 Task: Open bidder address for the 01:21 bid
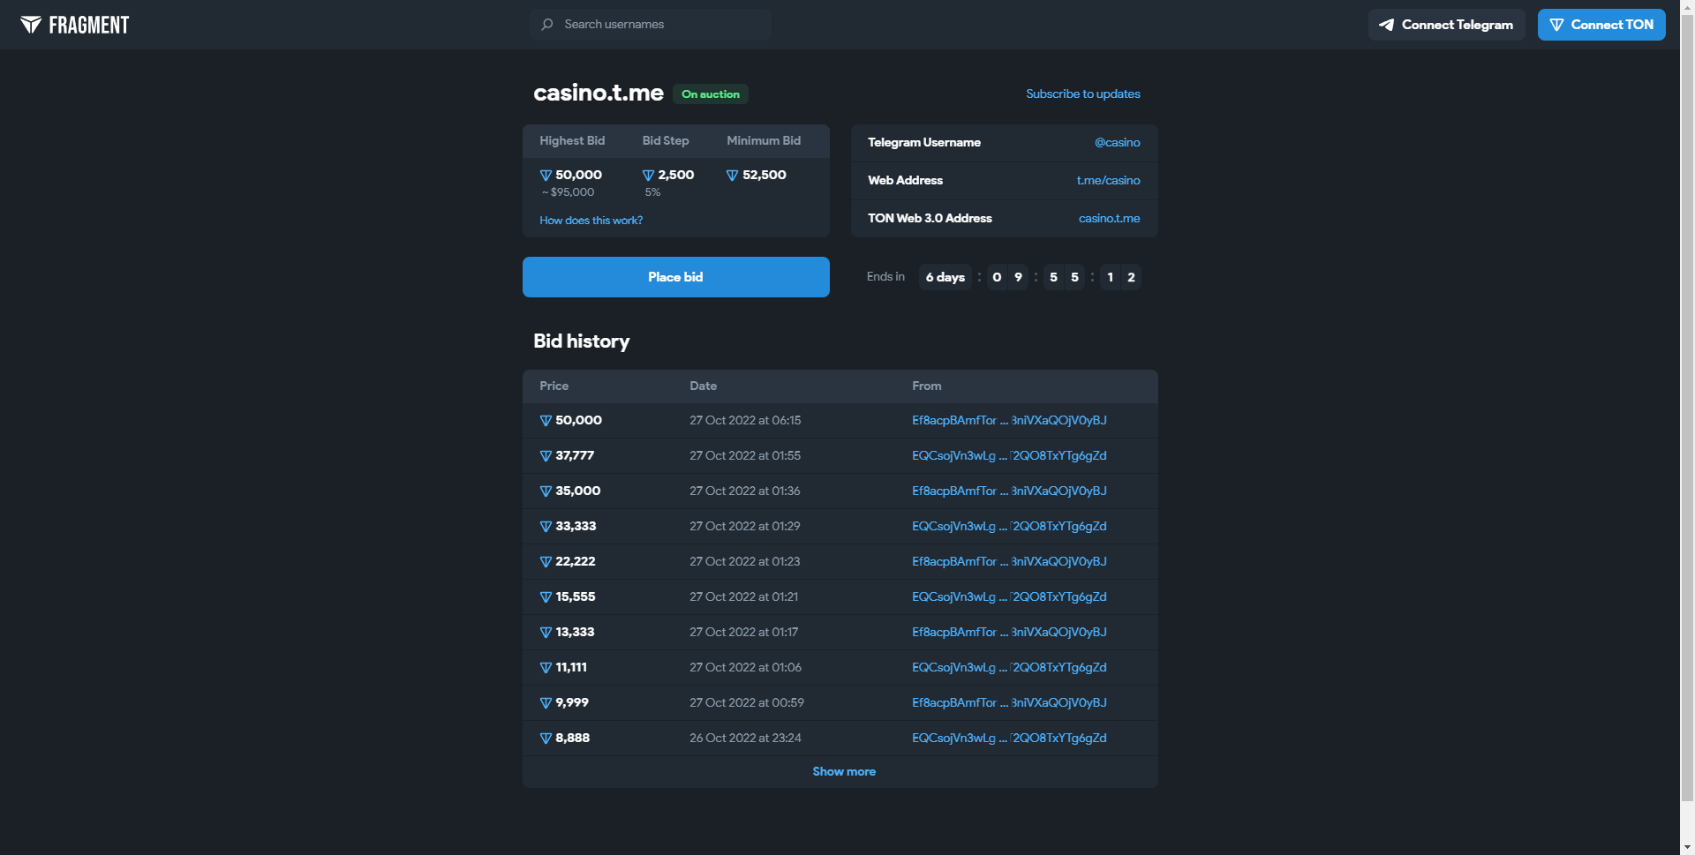[x=1009, y=597]
